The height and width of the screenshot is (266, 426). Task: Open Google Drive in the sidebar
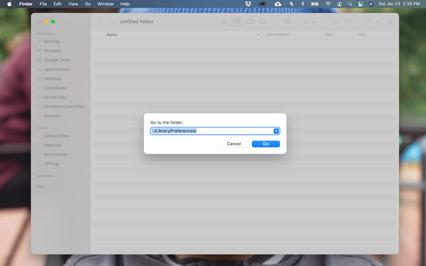coord(57,60)
